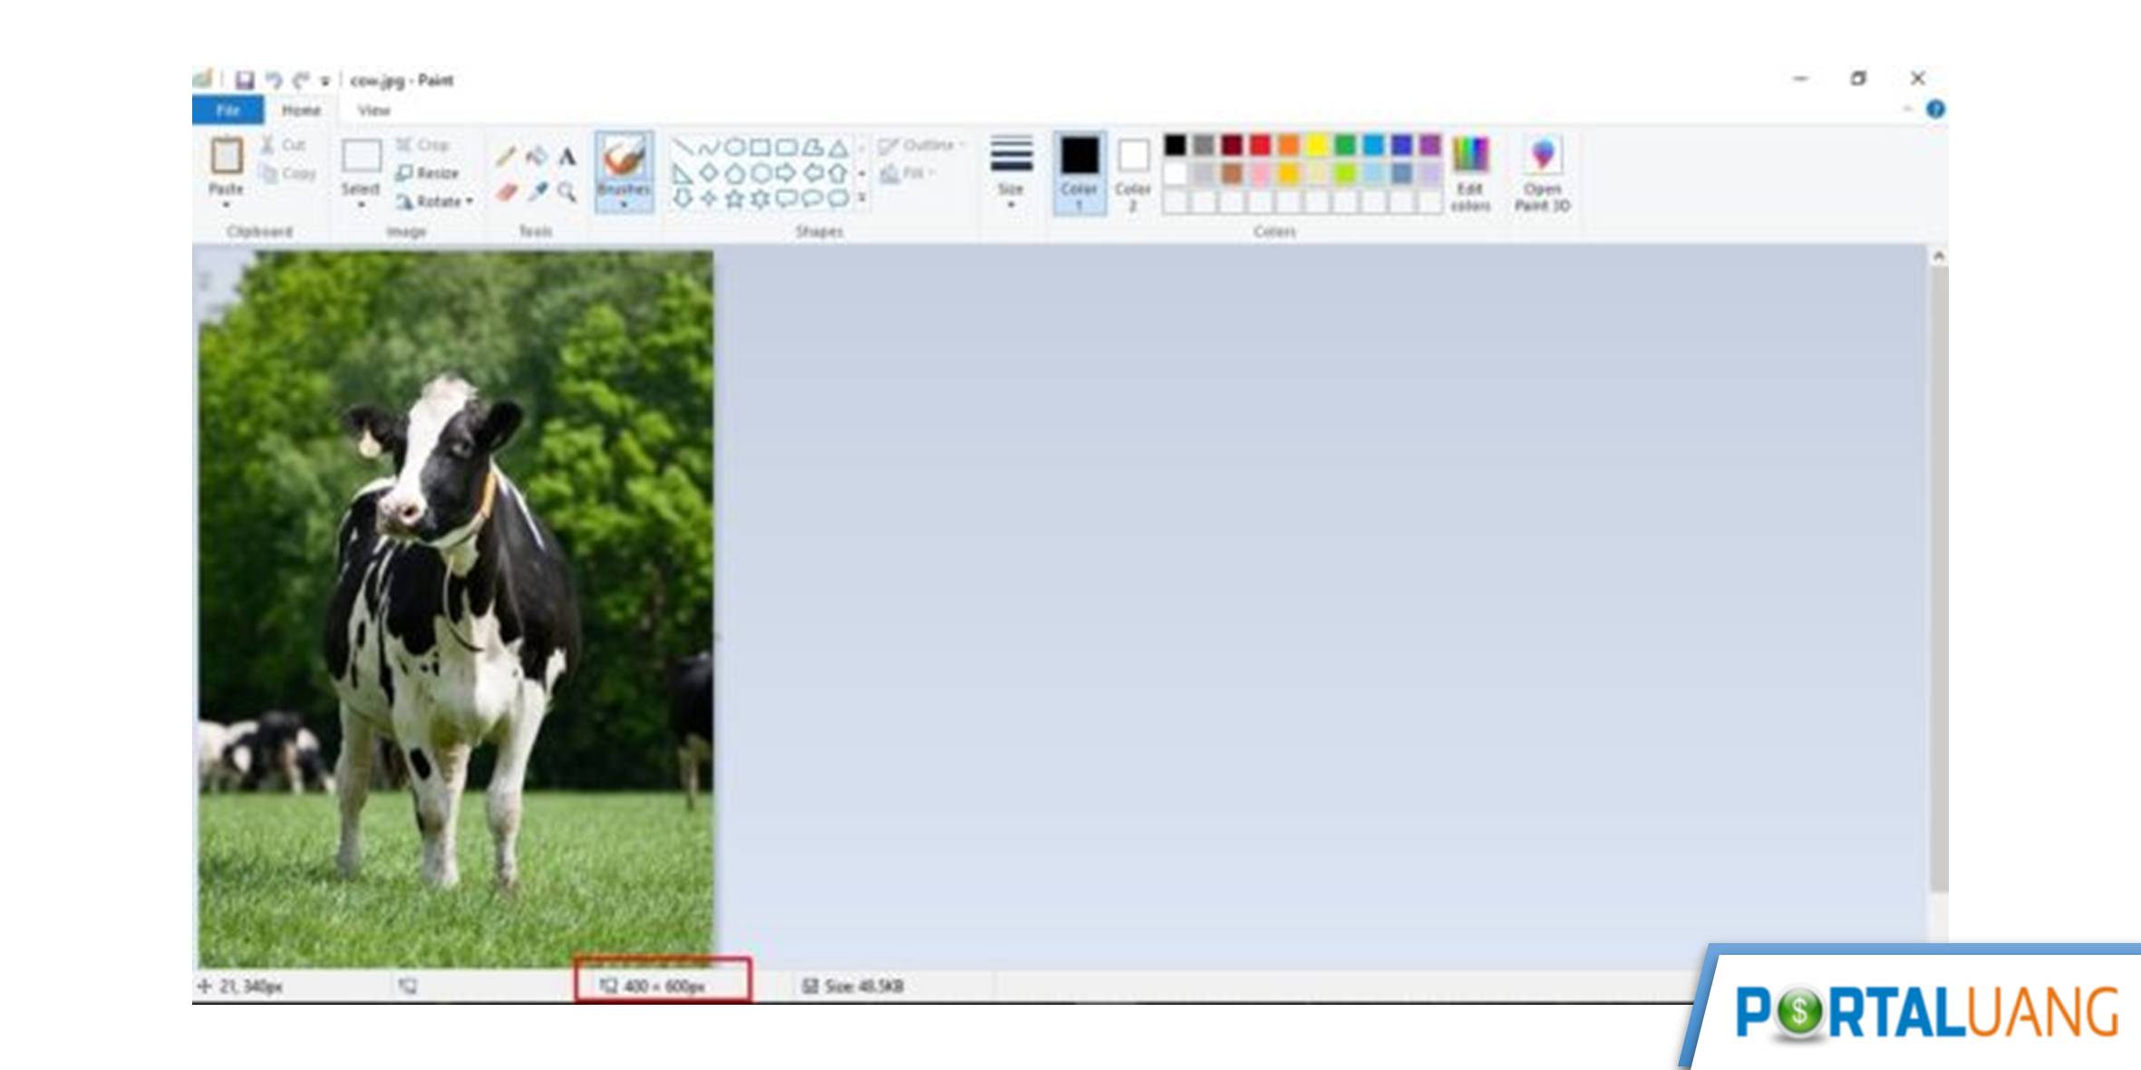The width and height of the screenshot is (2141, 1070).
Task: Switch to the Home tab
Action: [x=301, y=110]
